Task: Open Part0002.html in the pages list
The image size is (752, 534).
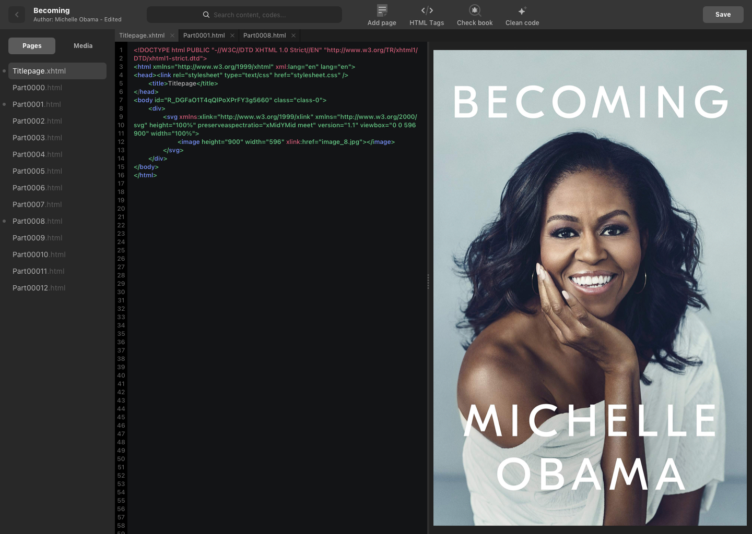Action: point(57,121)
